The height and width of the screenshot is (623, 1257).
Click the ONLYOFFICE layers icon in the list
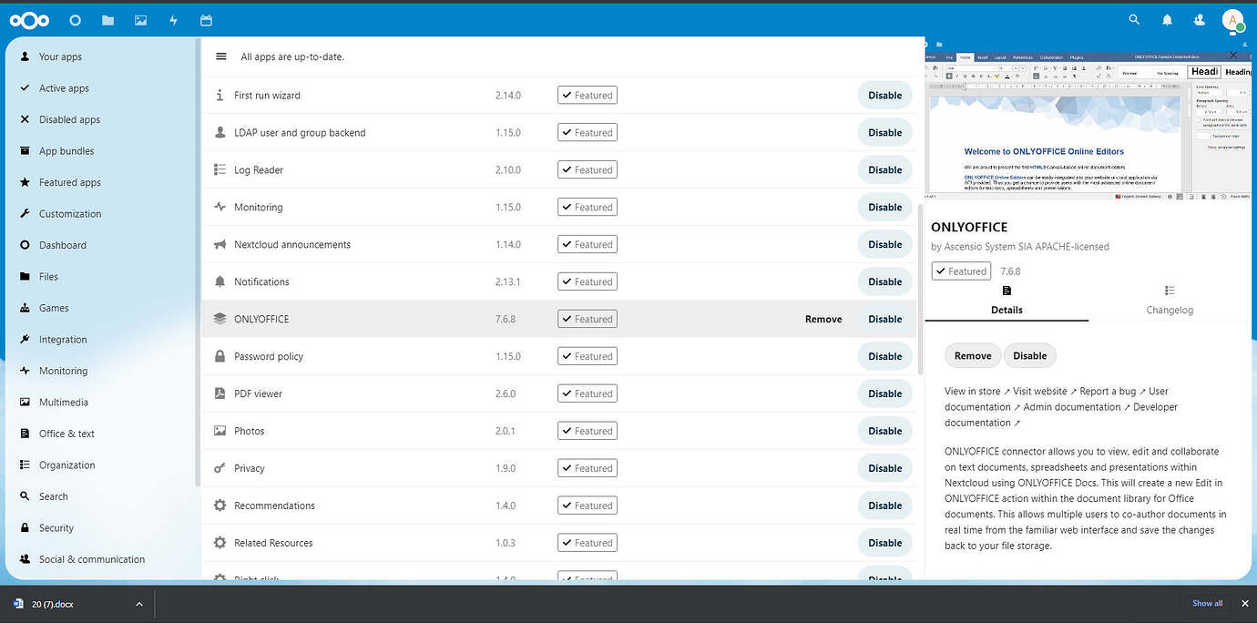click(x=220, y=319)
